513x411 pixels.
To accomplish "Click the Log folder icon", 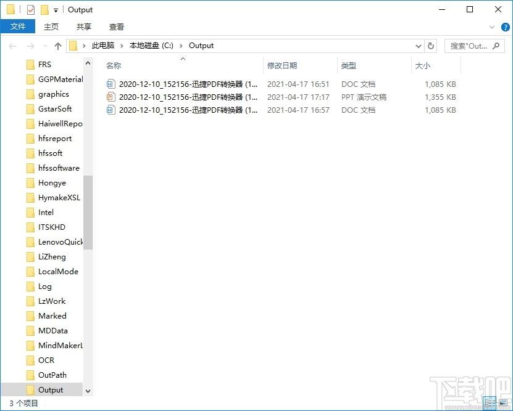I will pos(30,287).
